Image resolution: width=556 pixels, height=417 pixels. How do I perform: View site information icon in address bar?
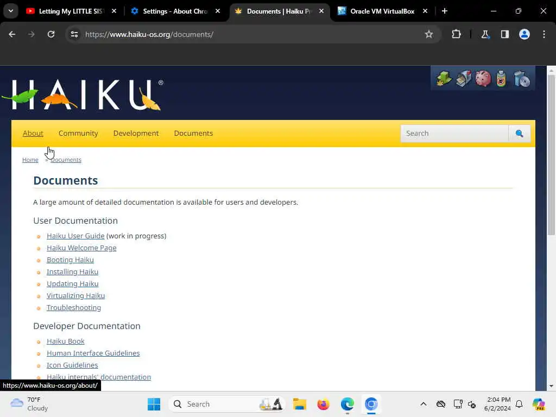[x=74, y=34]
